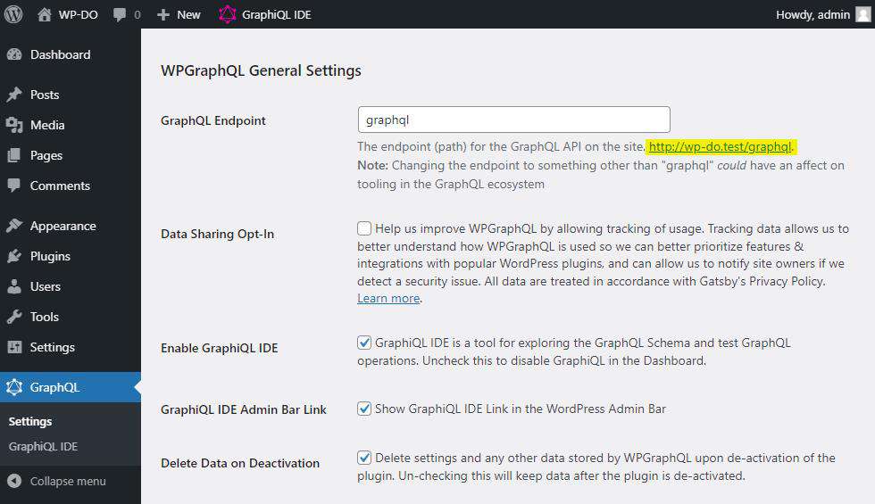Screen dimensions: 875x504
Task: Click the GraphQL Endpoint label
Action: (213, 120)
